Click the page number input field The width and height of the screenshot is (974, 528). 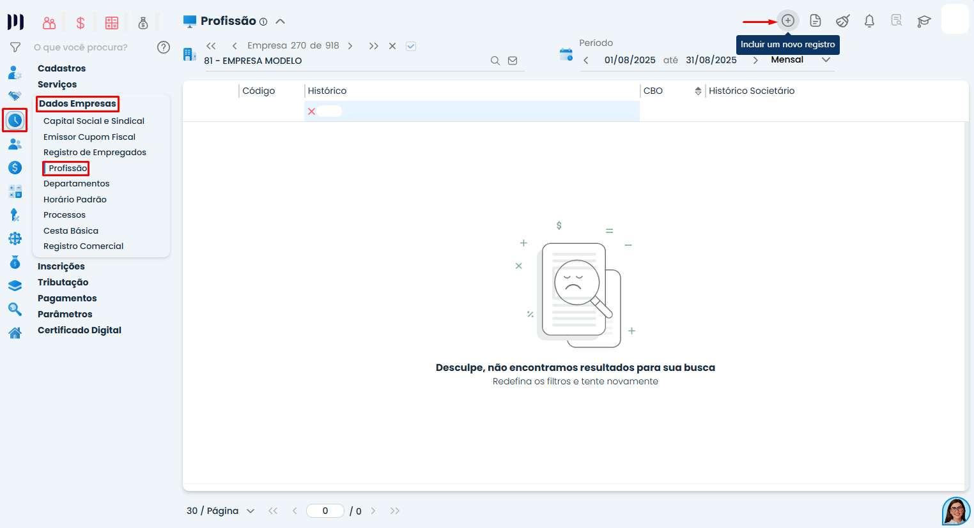pos(325,511)
